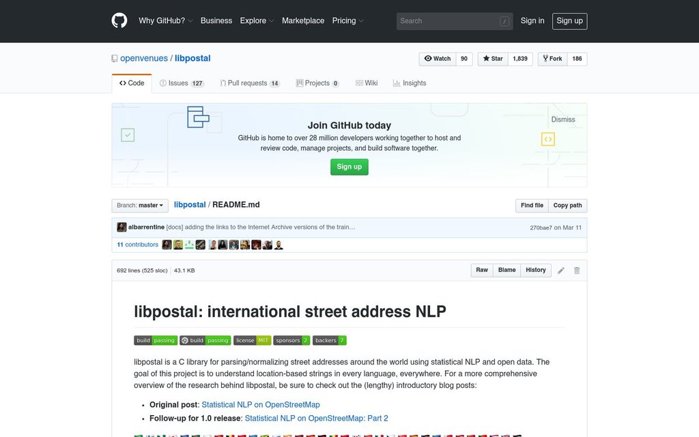Click first build passing badge
Image resolution: width=699 pixels, height=437 pixels.
click(x=156, y=340)
